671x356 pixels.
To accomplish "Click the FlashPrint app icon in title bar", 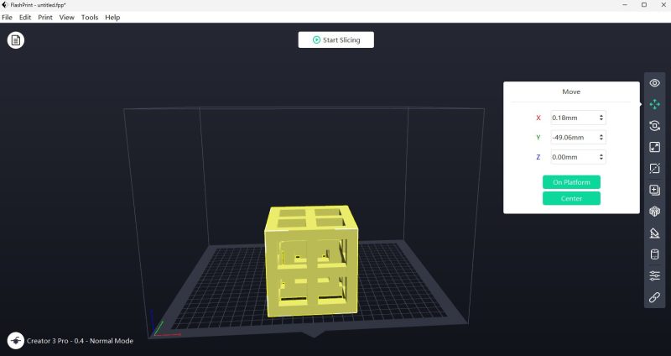I will click(5, 5).
